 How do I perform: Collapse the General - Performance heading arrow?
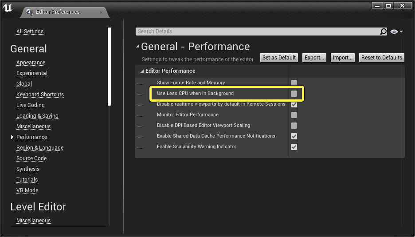click(138, 46)
